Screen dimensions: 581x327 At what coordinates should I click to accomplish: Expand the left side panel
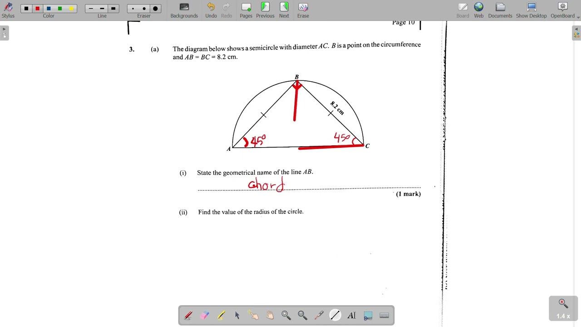click(x=4, y=33)
